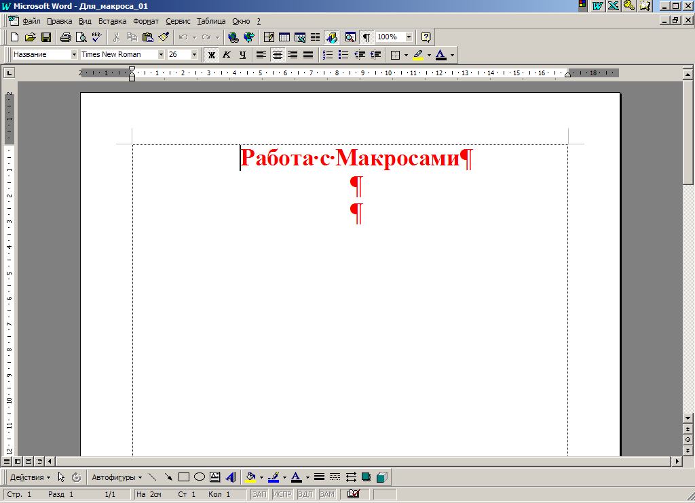The height and width of the screenshot is (503, 695).
Task: Align text to the left
Action: pyautogui.click(x=261, y=55)
